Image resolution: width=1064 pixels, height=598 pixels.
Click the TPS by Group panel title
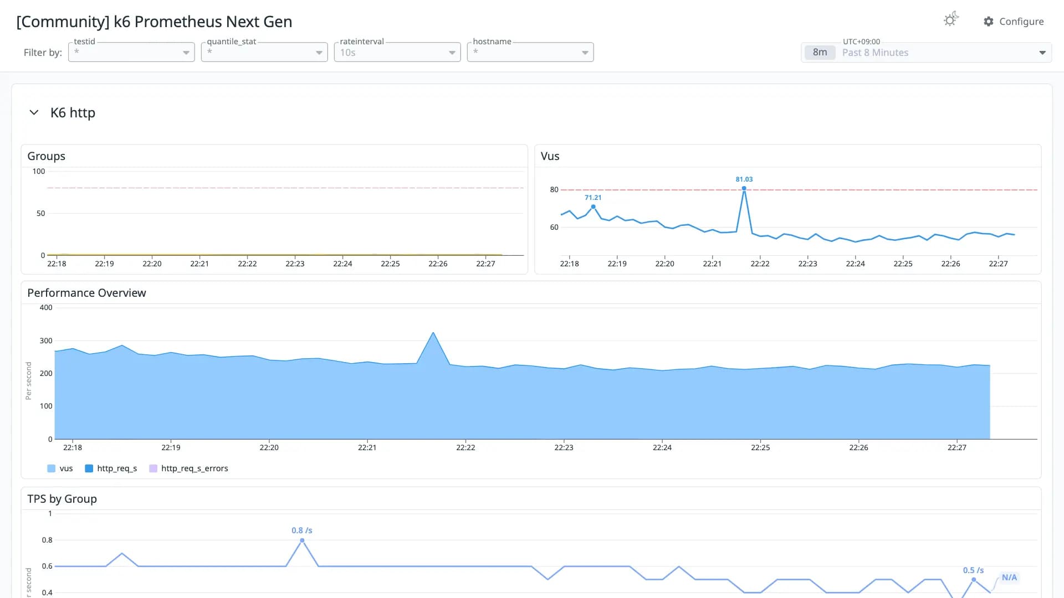click(62, 499)
